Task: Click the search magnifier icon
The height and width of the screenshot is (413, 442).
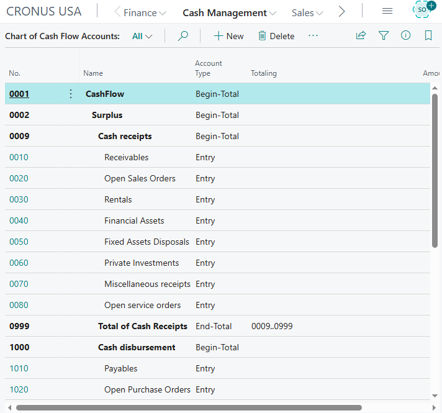Action: tap(183, 36)
